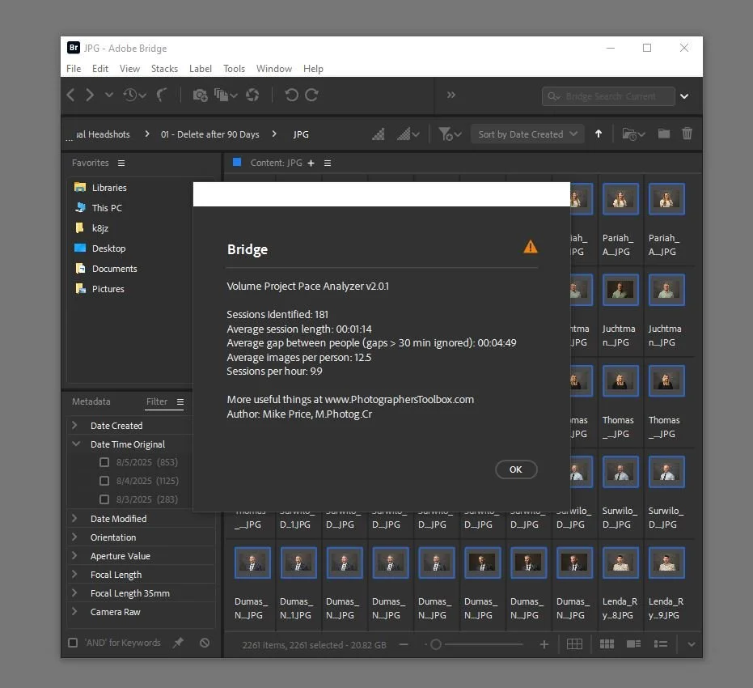
Task: Select This PC in Favorites
Action: click(x=107, y=207)
